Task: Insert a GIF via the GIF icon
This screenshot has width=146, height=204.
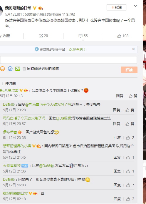Action: [10, 69]
